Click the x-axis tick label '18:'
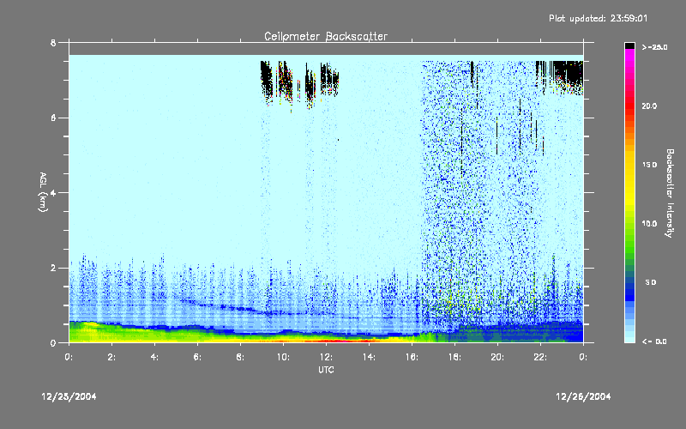This screenshot has width=686, height=429. [x=455, y=357]
